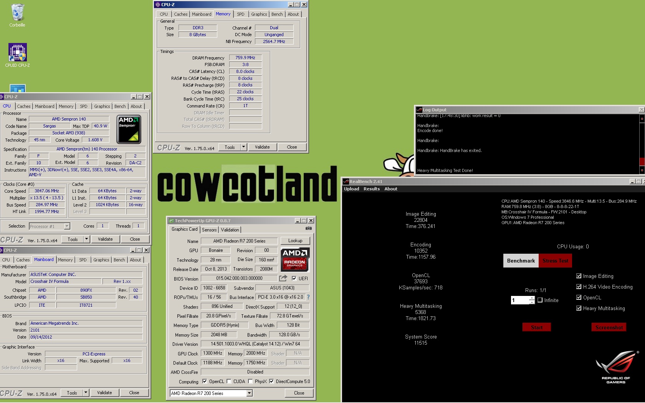Switch to the Validation tab in GPU-Z
This screenshot has width=645, height=403.
(230, 230)
